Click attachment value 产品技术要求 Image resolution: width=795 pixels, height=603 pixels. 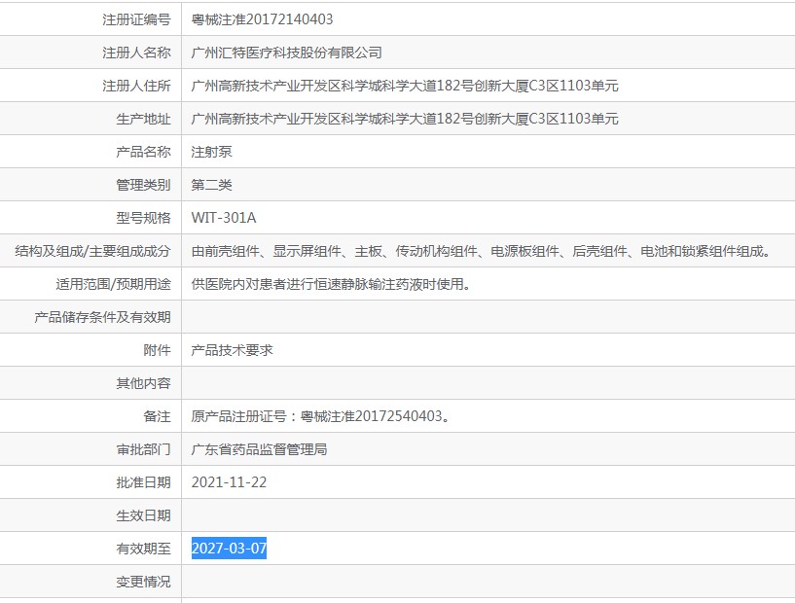click(232, 350)
